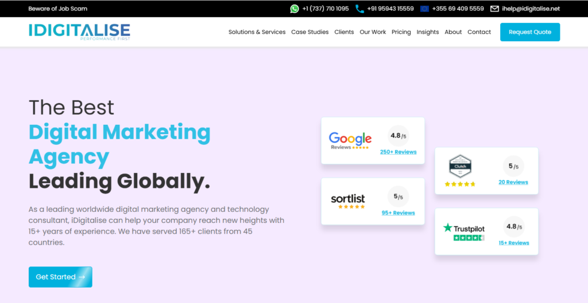The width and height of the screenshot is (588, 303).
Task: Click the Clutch badge icon
Action: click(x=460, y=166)
